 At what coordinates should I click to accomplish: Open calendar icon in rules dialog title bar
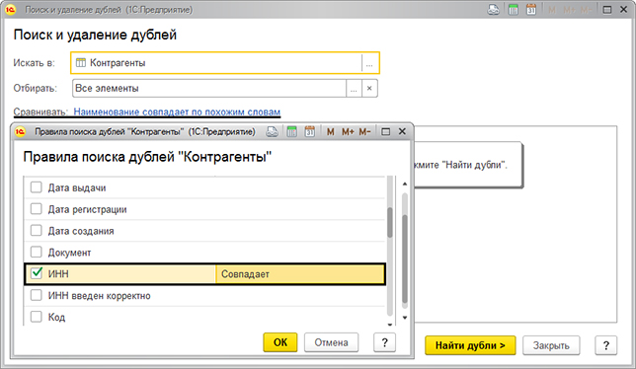310,131
